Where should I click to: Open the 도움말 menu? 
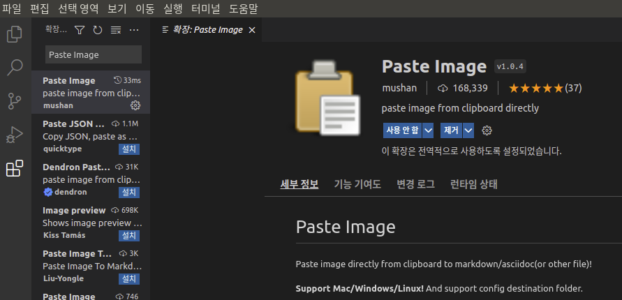click(244, 8)
